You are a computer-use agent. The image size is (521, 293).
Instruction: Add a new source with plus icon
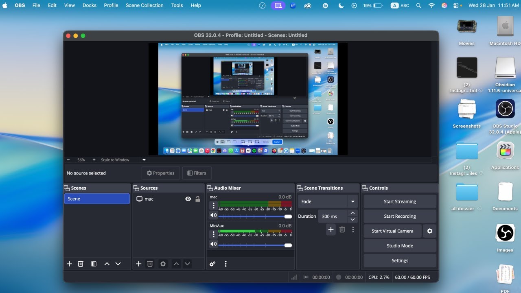click(138, 264)
